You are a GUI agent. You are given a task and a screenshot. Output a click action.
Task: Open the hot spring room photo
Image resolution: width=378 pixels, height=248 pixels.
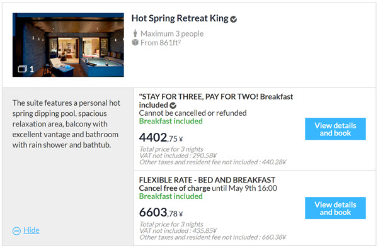point(68,45)
